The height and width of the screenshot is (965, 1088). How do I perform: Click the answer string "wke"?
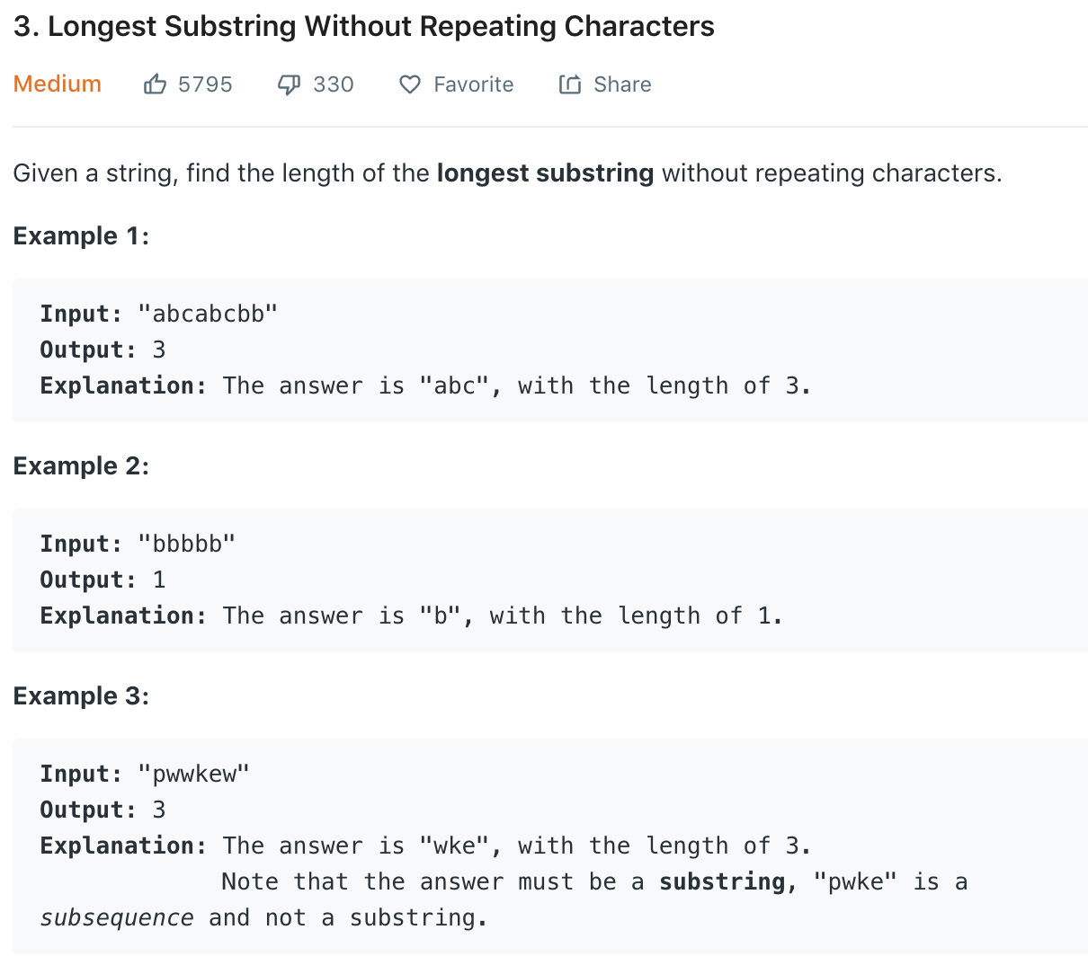point(455,845)
